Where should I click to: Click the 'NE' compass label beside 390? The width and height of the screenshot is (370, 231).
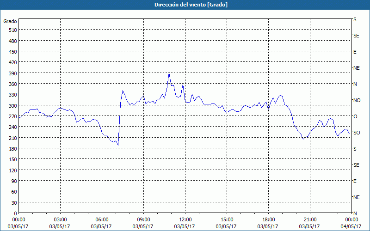click(357, 68)
